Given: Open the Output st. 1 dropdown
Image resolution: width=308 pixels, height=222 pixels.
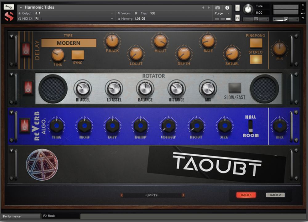Looking at the screenshot, I should (x=112, y=13).
